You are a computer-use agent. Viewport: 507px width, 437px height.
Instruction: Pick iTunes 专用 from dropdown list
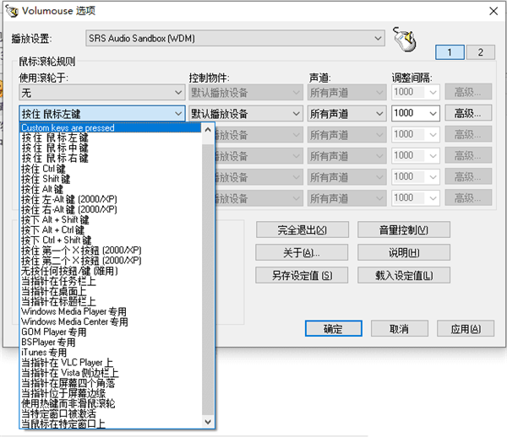(x=44, y=352)
